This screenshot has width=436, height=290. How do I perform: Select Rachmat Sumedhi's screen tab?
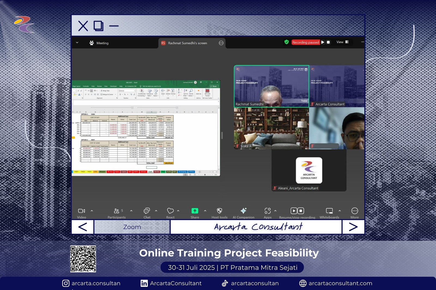(x=187, y=43)
